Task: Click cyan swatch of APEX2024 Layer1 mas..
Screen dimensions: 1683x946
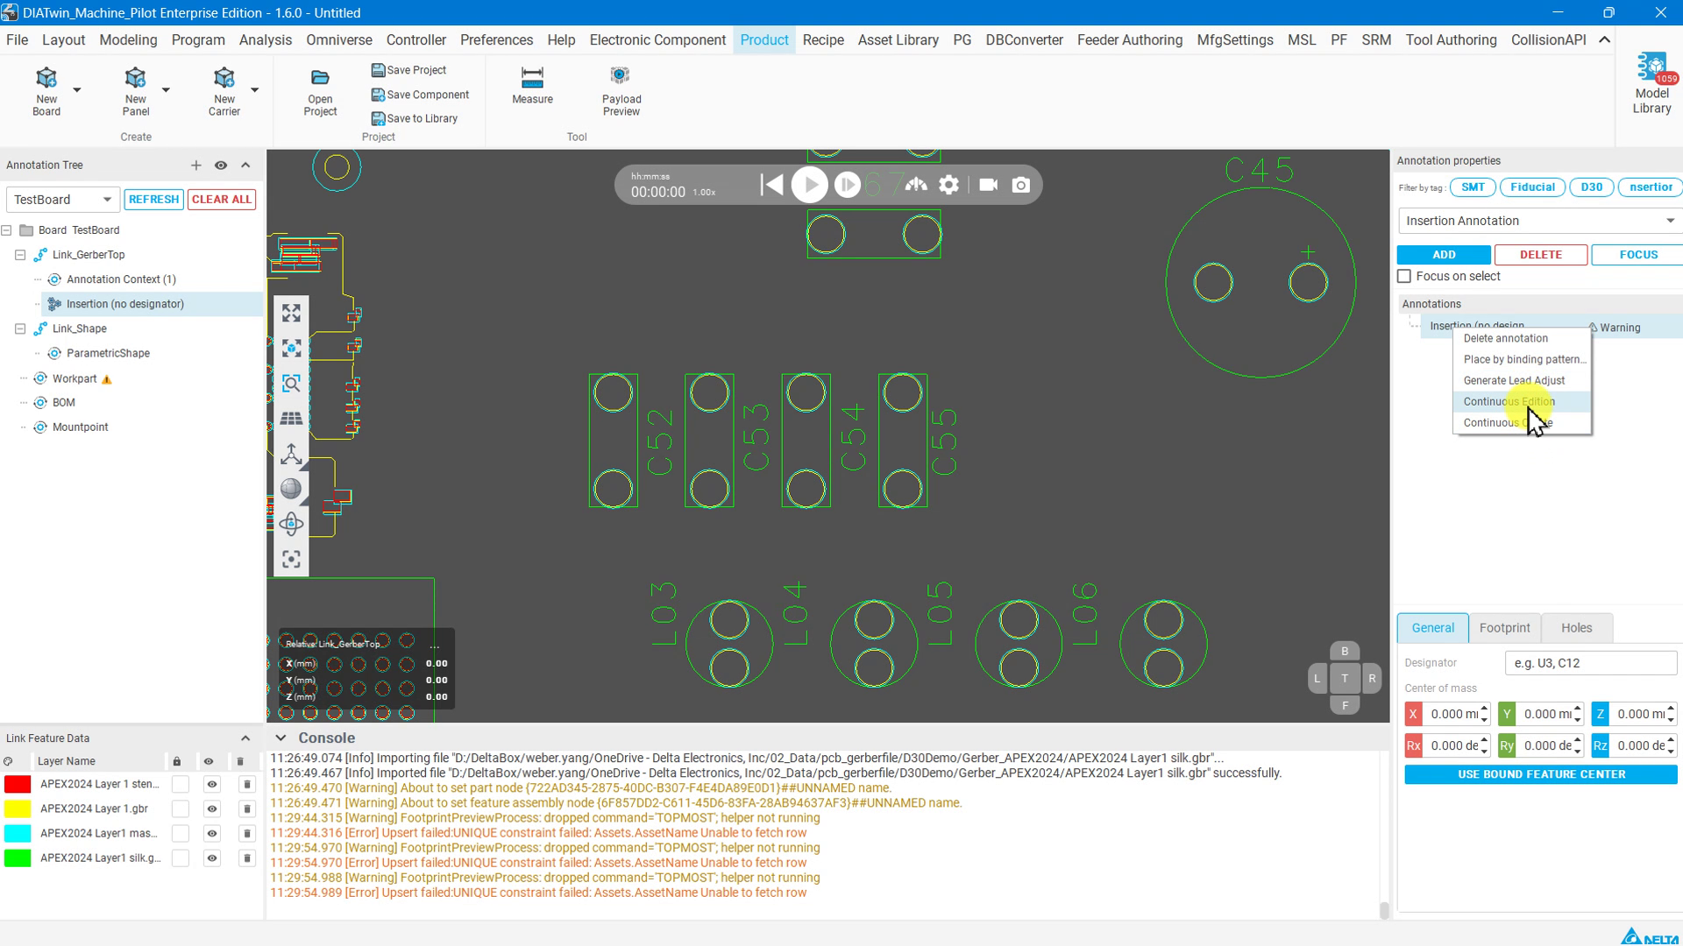Action: [18, 833]
